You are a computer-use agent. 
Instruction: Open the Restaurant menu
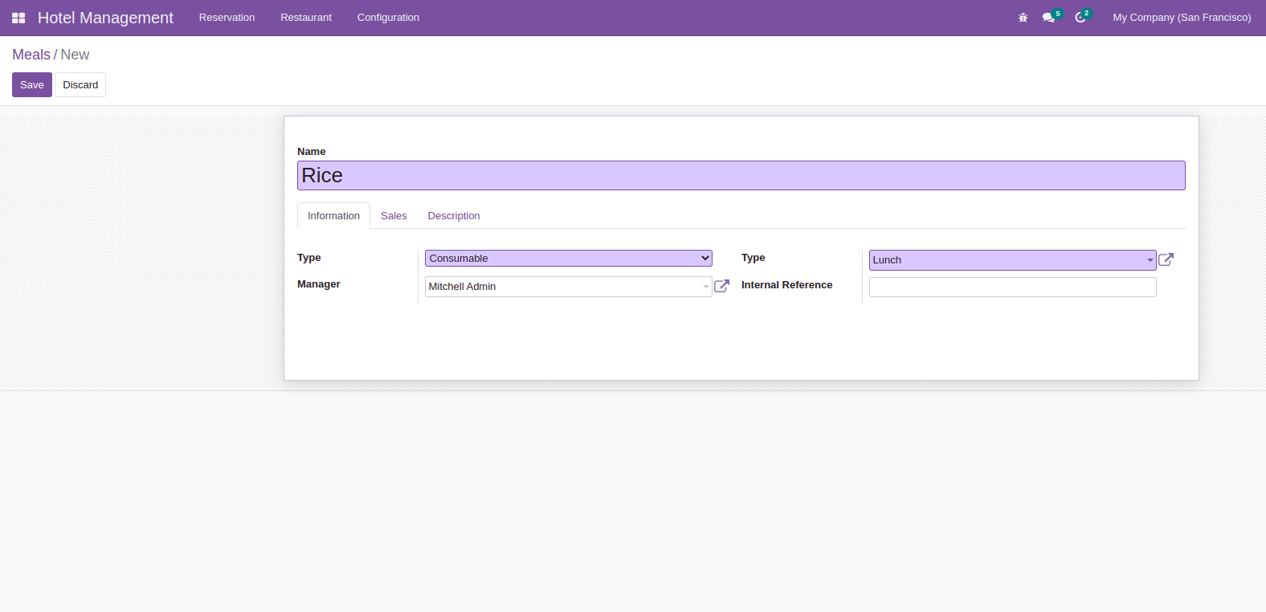pos(306,18)
